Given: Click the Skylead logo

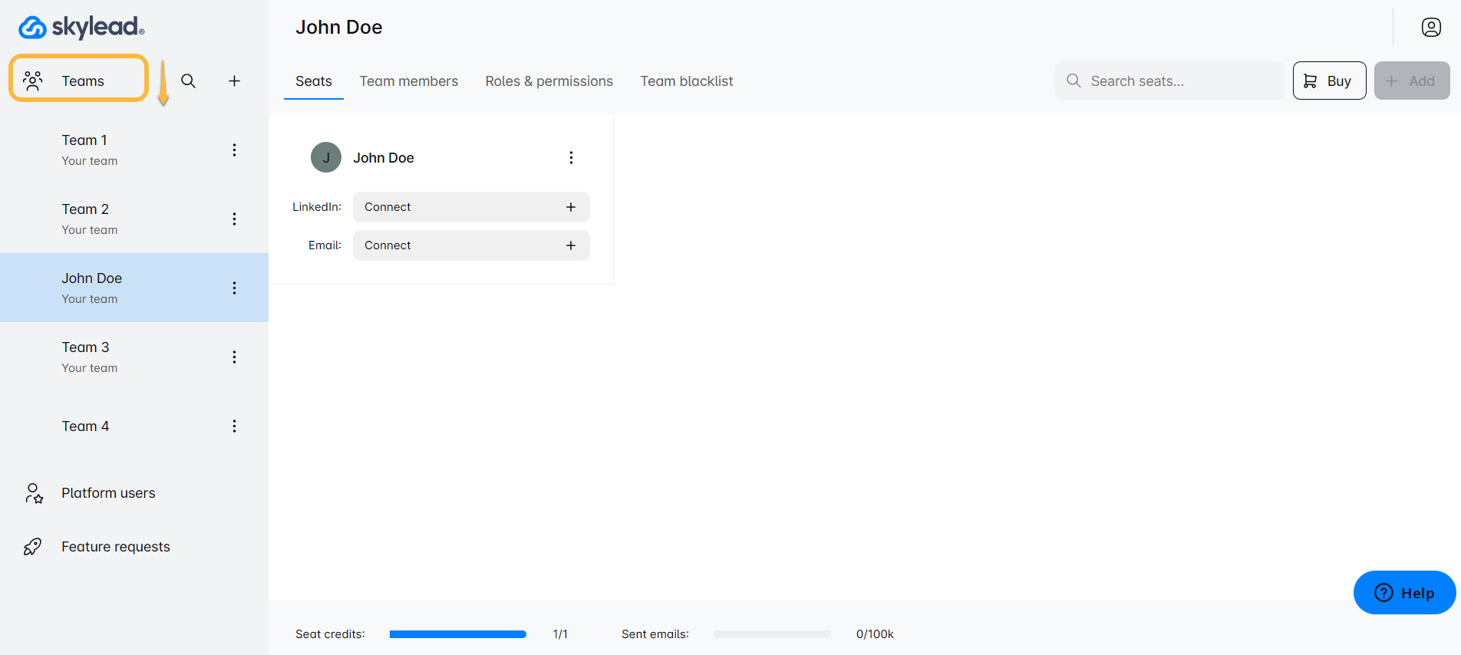Looking at the screenshot, I should pos(81,28).
